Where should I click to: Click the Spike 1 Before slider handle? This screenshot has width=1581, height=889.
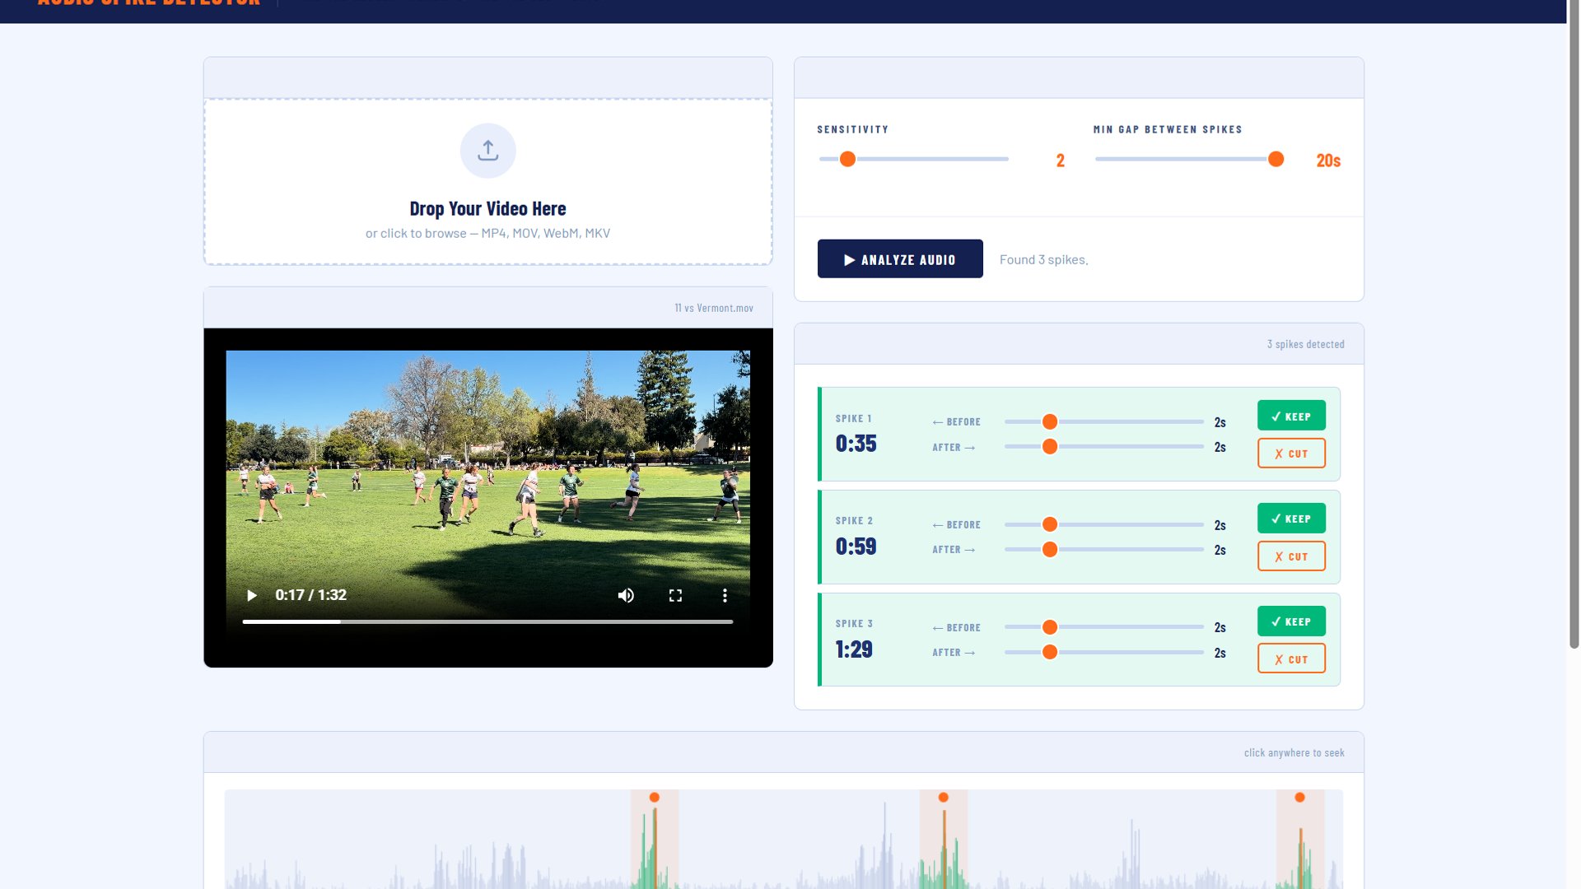1050,421
